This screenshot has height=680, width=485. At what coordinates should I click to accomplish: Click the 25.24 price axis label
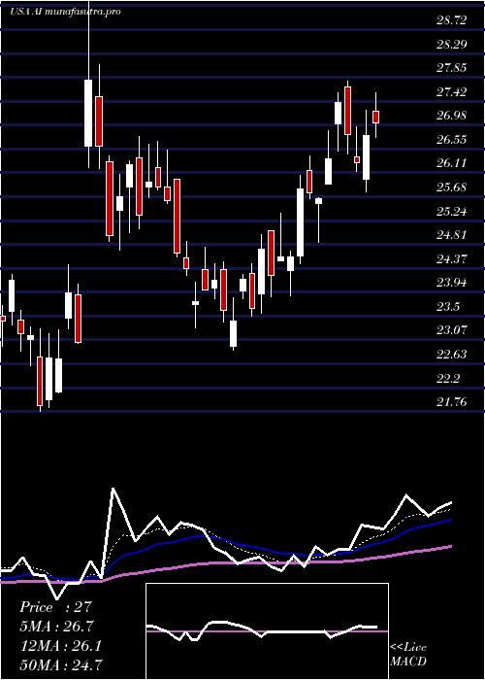[452, 212]
